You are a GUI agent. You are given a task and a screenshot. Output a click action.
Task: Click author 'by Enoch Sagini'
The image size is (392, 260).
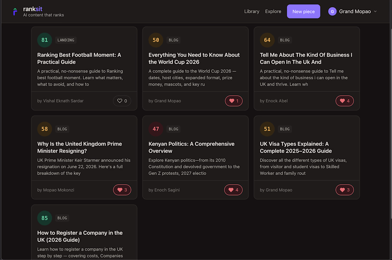point(164,190)
